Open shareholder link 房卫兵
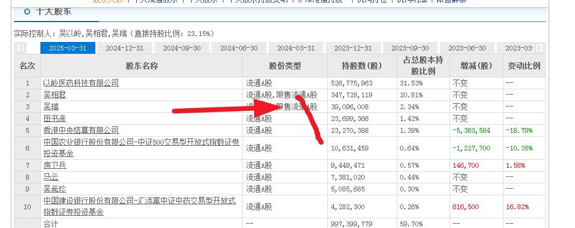 (54, 166)
